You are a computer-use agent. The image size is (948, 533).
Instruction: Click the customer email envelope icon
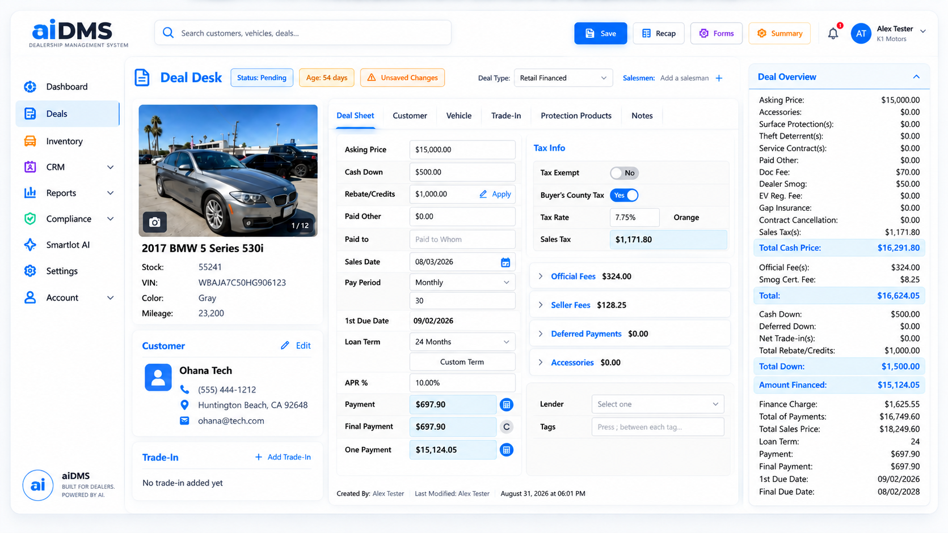click(184, 421)
